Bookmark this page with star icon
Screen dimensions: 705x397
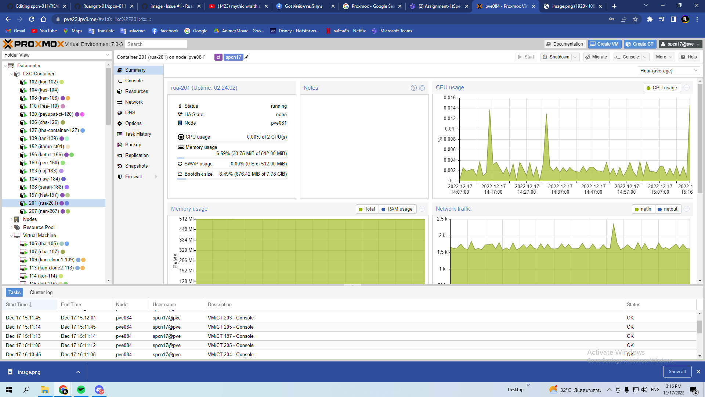[x=635, y=19]
